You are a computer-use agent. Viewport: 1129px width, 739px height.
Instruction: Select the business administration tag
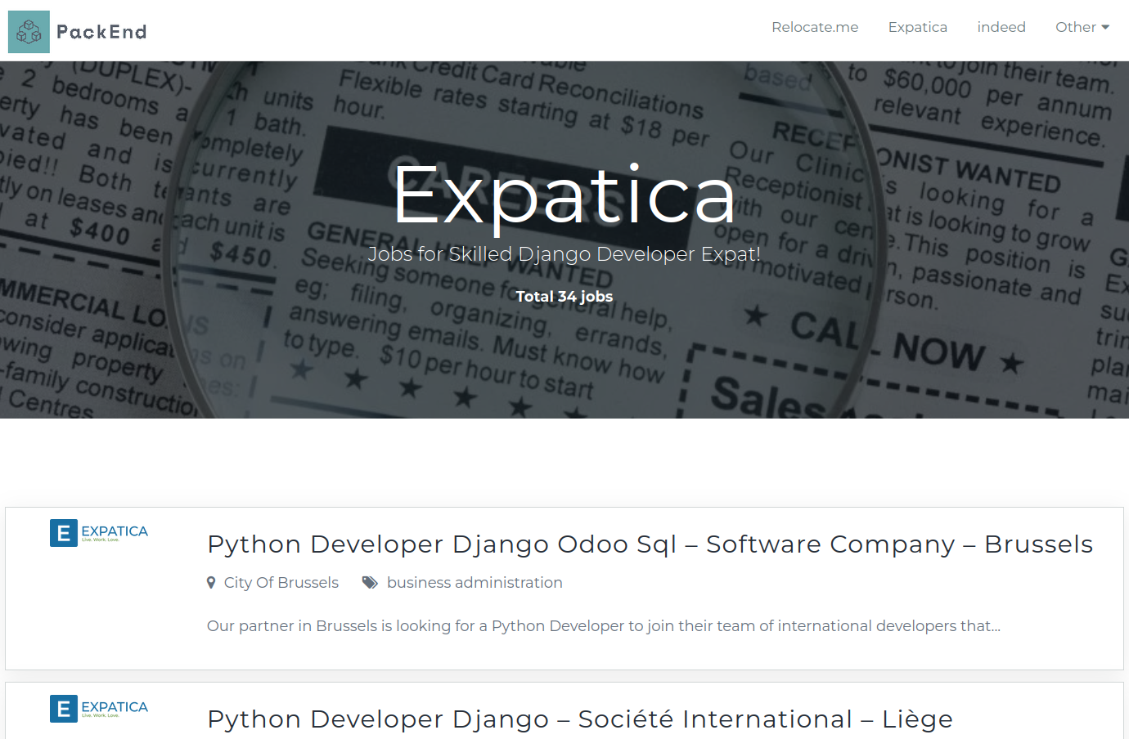tap(475, 583)
